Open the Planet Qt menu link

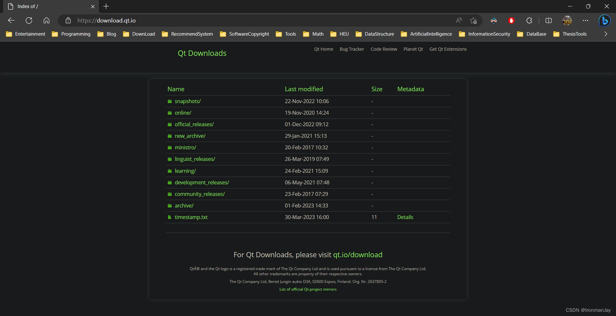pos(413,49)
